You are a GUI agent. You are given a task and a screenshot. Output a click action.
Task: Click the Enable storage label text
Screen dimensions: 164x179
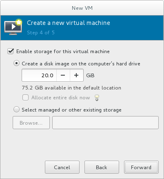coord(63,51)
